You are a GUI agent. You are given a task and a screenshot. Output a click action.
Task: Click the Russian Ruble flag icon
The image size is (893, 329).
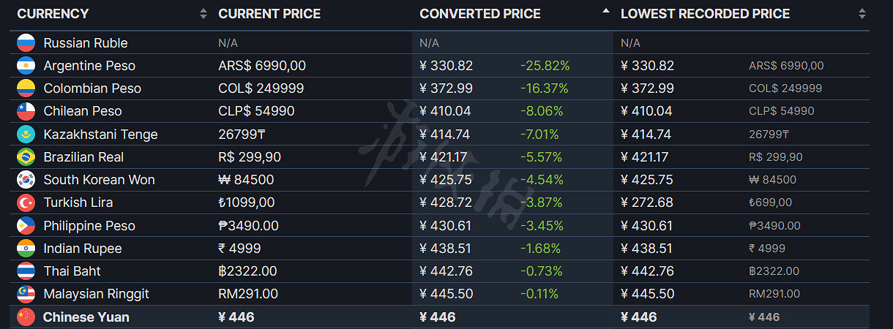point(26,43)
